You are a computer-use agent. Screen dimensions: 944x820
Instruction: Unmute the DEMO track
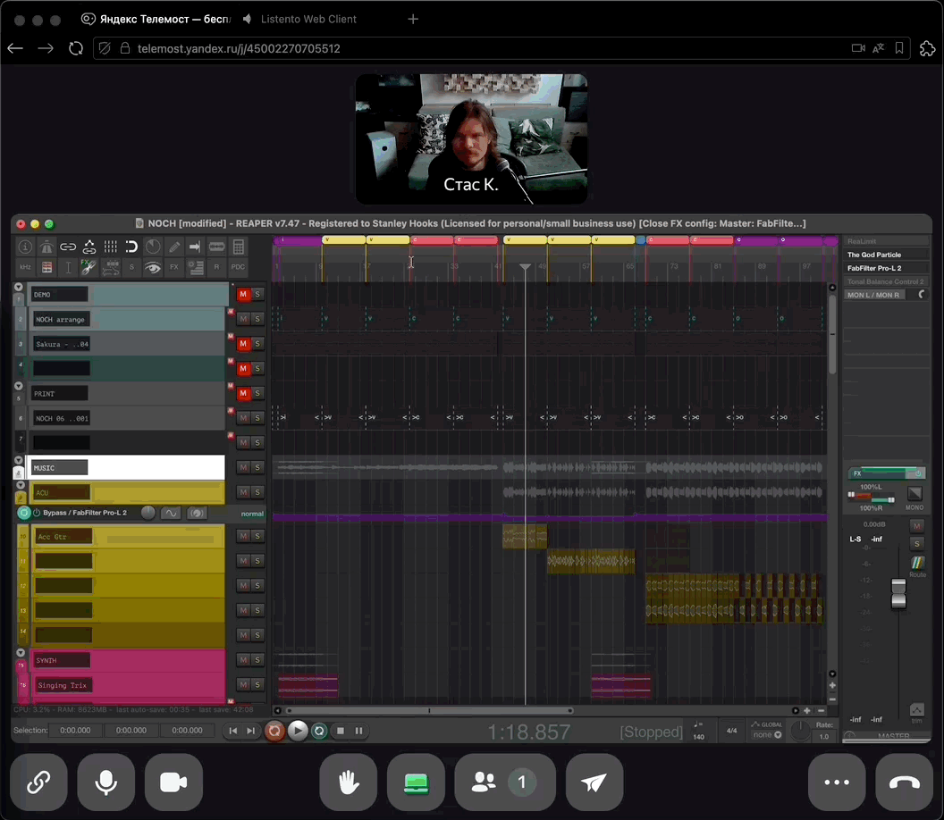[242, 294]
